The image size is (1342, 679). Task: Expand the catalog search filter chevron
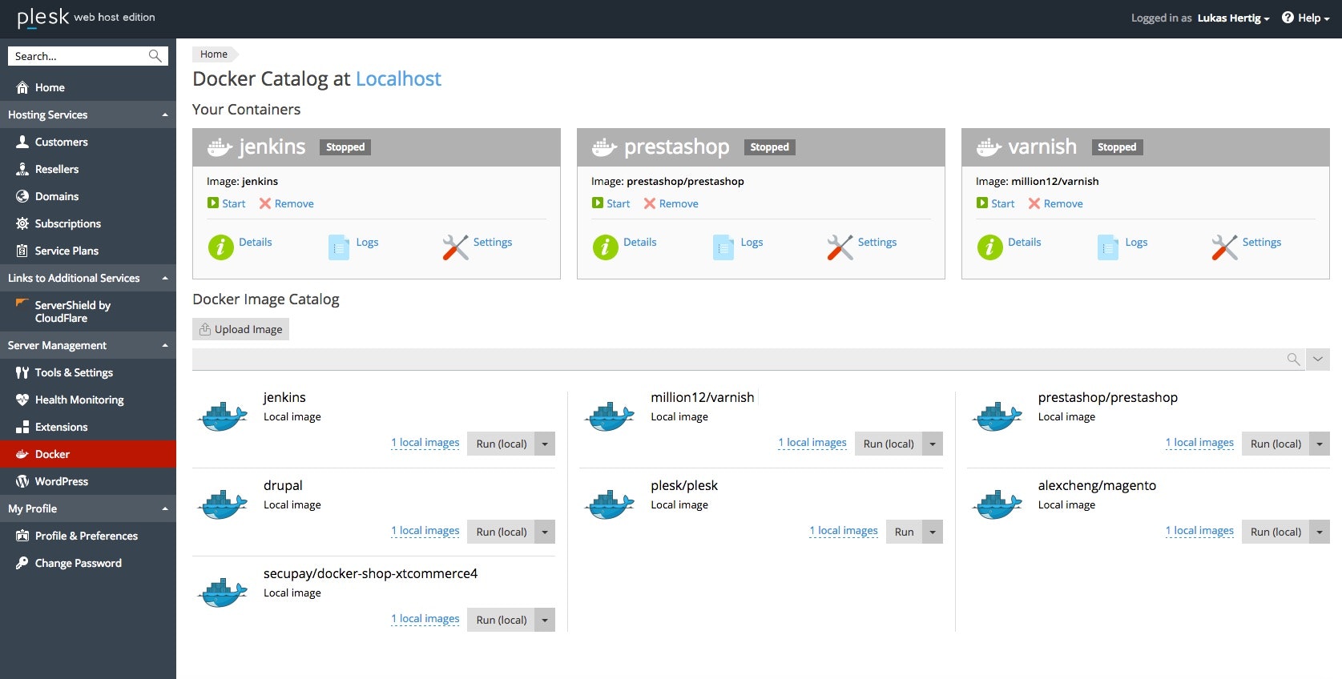click(x=1318, y=360)
